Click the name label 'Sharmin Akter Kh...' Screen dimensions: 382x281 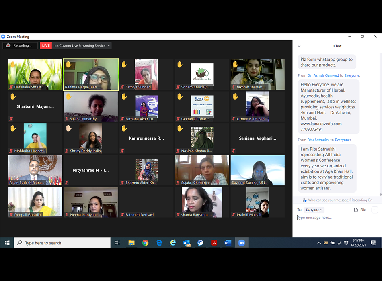pos(141,183)
